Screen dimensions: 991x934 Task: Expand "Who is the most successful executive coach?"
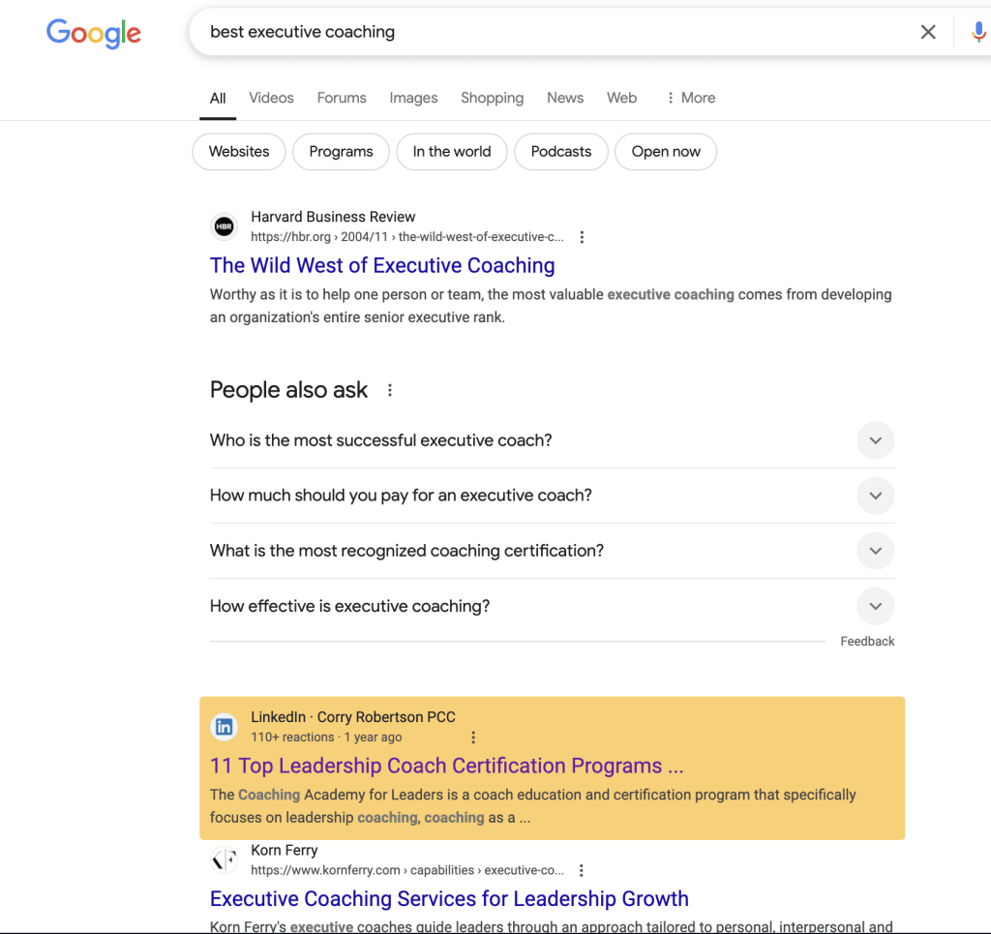552,440
